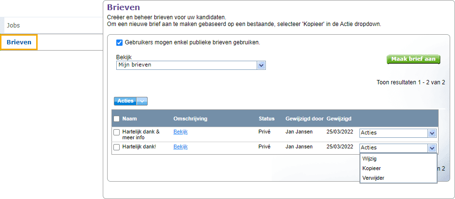Open the Jobs sidebar item
This screenshot has height=199, width=455.
coord(14,26)
